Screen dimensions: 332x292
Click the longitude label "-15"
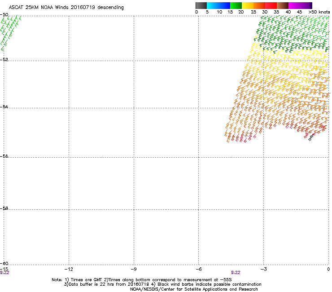(x=4, y=269)
